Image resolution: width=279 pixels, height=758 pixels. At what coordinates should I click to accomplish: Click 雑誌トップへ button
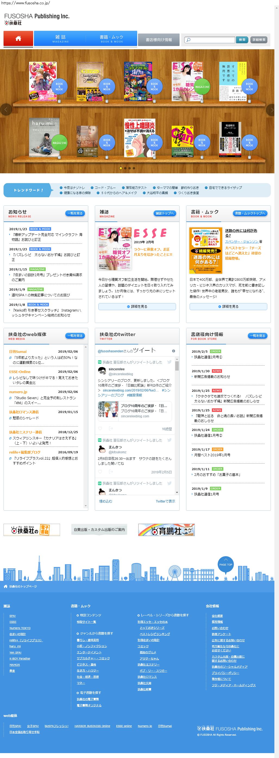click(165, 213)
